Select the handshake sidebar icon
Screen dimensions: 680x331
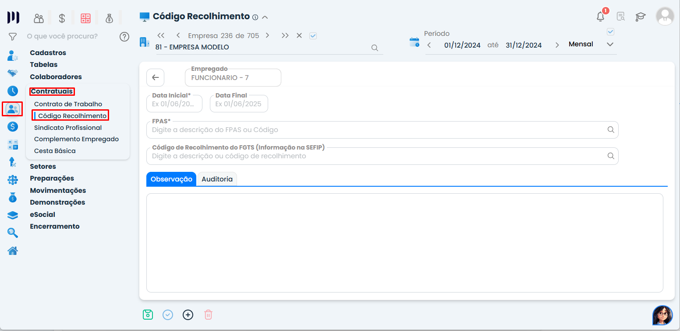(x=13, y=73)
